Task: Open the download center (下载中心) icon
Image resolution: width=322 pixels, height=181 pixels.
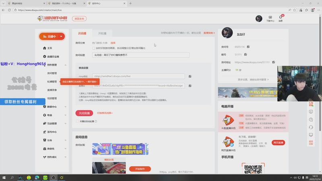Action: [270, 19]
